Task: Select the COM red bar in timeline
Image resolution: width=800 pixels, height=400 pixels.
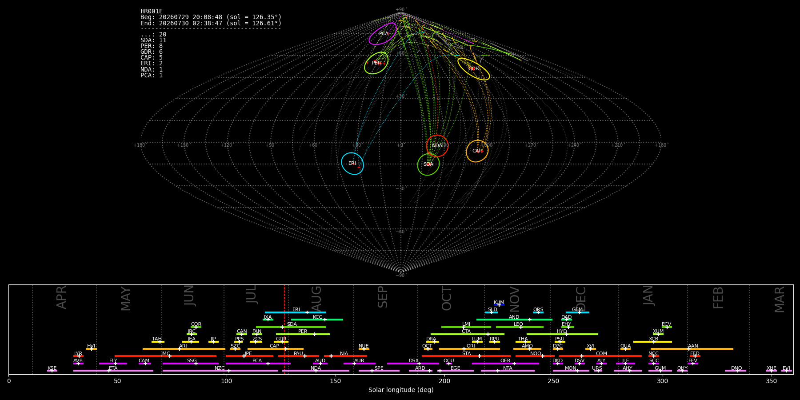Action: (600, 356)
